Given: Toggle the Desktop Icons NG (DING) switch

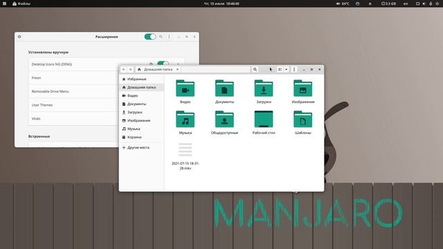Looking at the screenshot, I should click(163, 64).
